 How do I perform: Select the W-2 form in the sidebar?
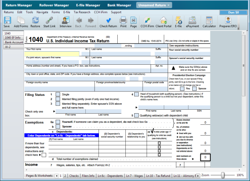[x=13, y=47]
